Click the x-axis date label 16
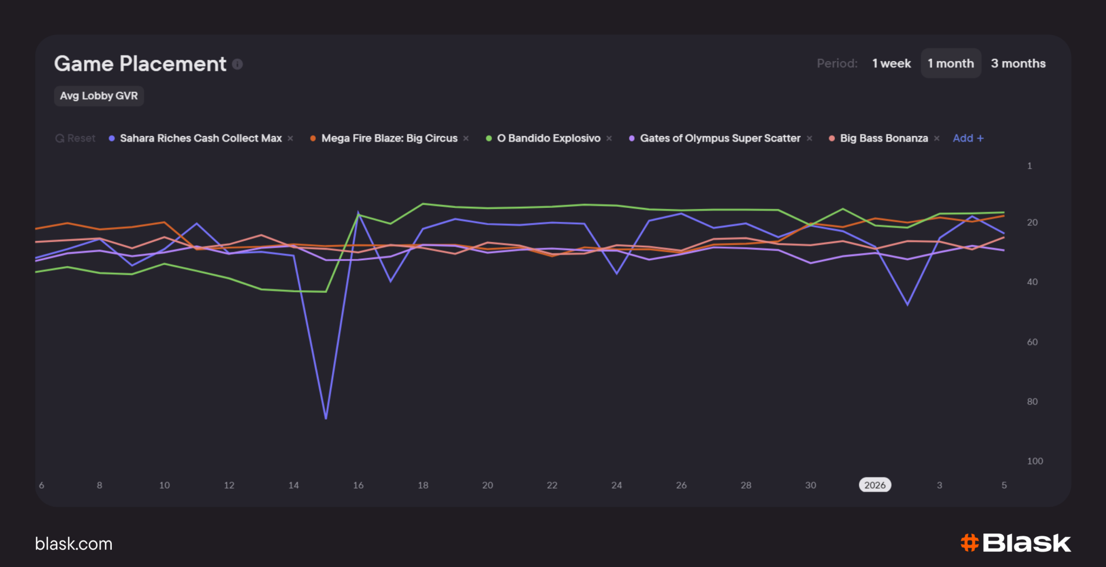Screen dimensions: 1106x567 pyautogui.click(x=358, y=485)
